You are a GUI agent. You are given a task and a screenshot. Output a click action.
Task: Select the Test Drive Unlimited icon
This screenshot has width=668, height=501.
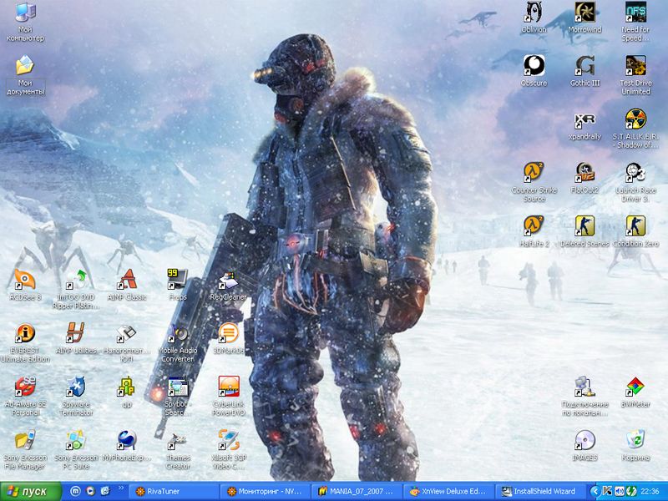pos(635,66)
